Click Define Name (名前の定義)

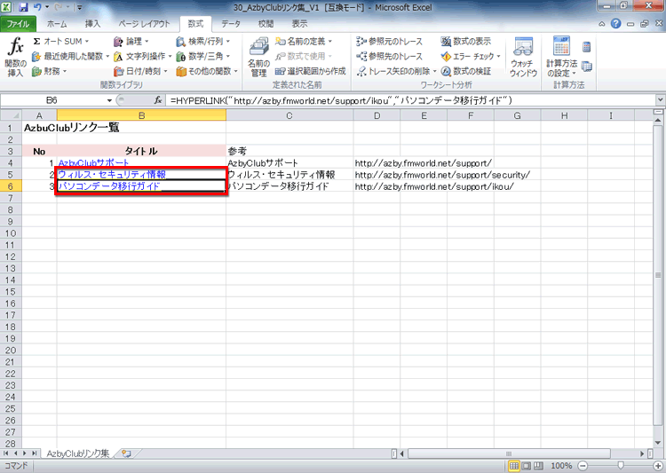point(304,42)
